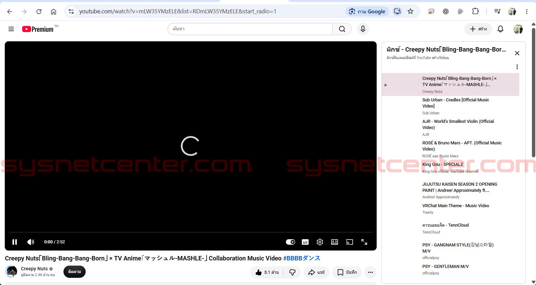The height and width of the screenshot is (285, 536).
Task: Like the video (3.1 ล้าน)
Action: (x=267, y=272)
